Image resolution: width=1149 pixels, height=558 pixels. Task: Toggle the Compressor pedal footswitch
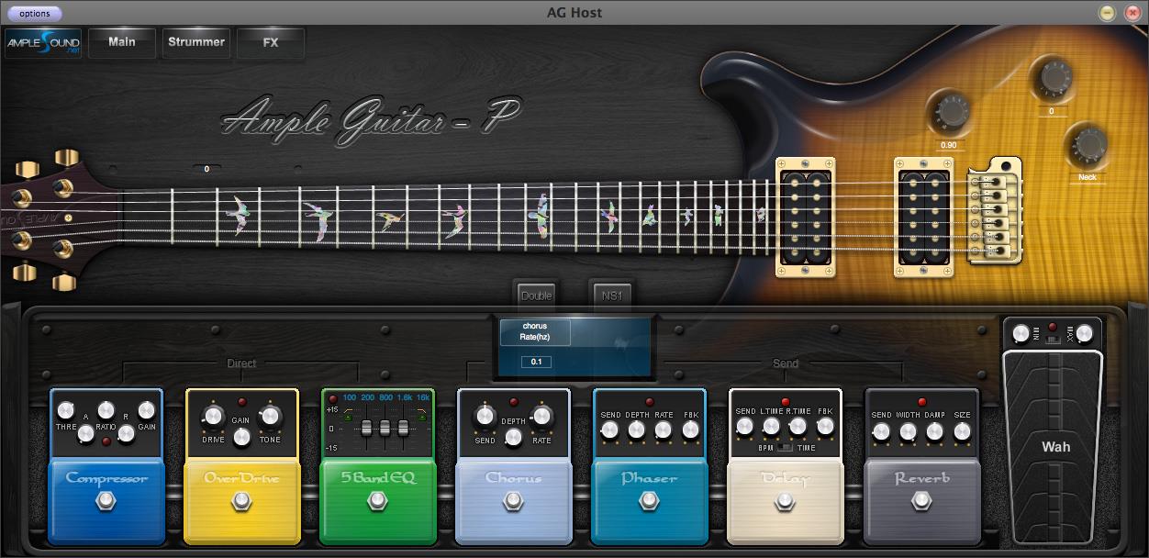pos(106,501)
